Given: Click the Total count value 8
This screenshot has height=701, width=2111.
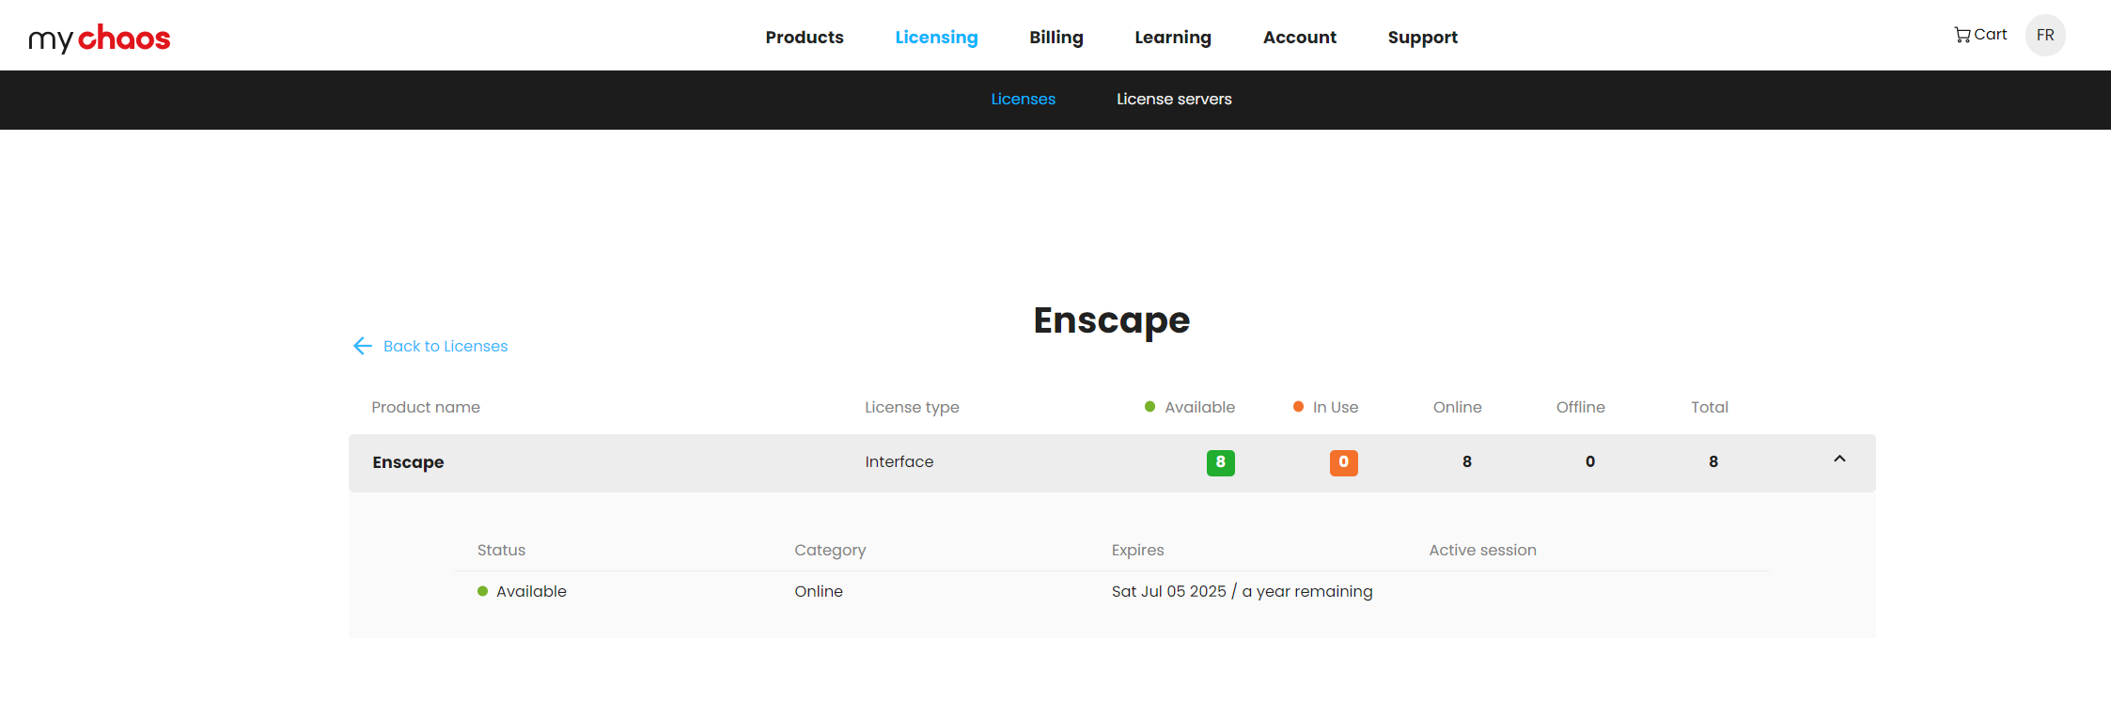Looking at the screenshot, I should pos(1713,461).
